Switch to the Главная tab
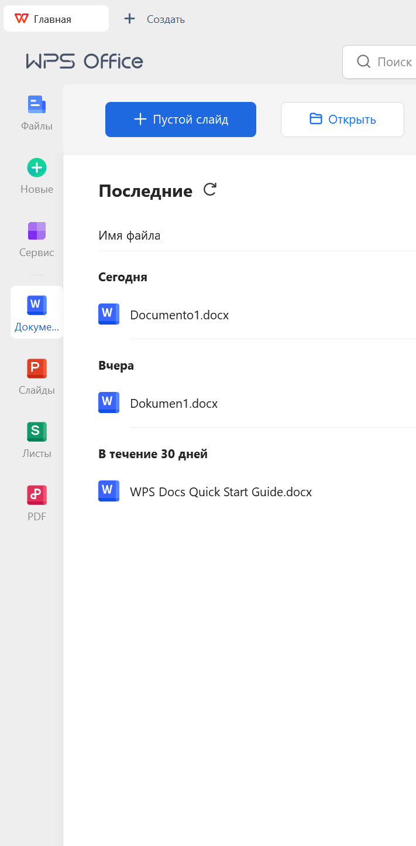 pyautogui.click(x=56, y=18)
